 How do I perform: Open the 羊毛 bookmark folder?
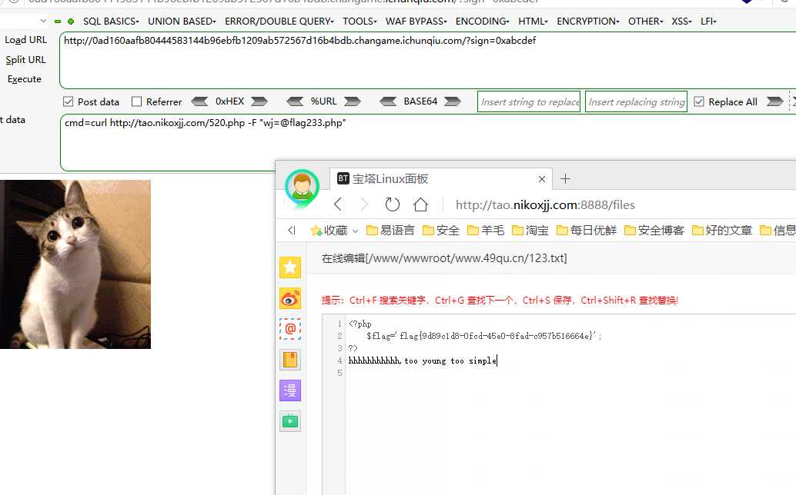[485, 231]
